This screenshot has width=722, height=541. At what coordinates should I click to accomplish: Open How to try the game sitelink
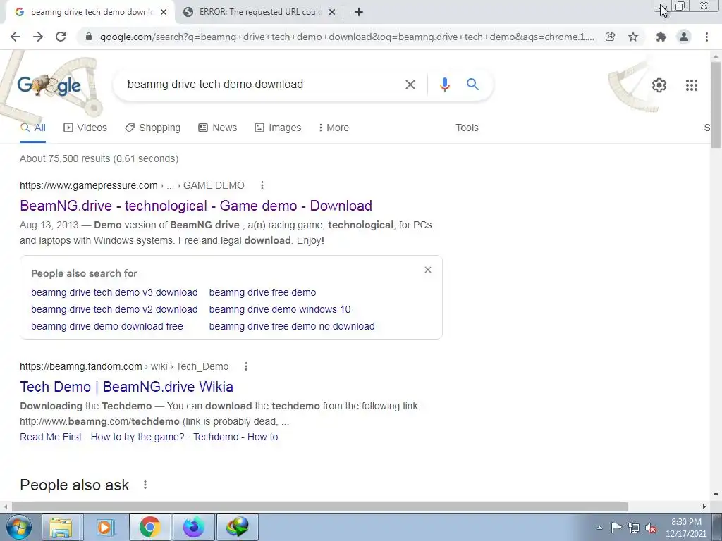[137, 437]
